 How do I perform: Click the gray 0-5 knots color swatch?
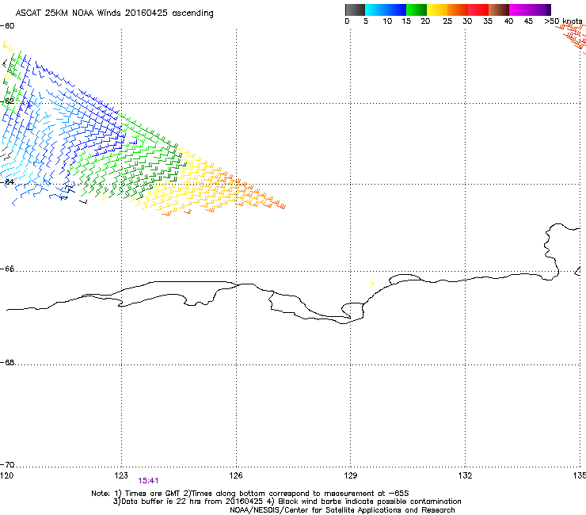coord(355,10)
